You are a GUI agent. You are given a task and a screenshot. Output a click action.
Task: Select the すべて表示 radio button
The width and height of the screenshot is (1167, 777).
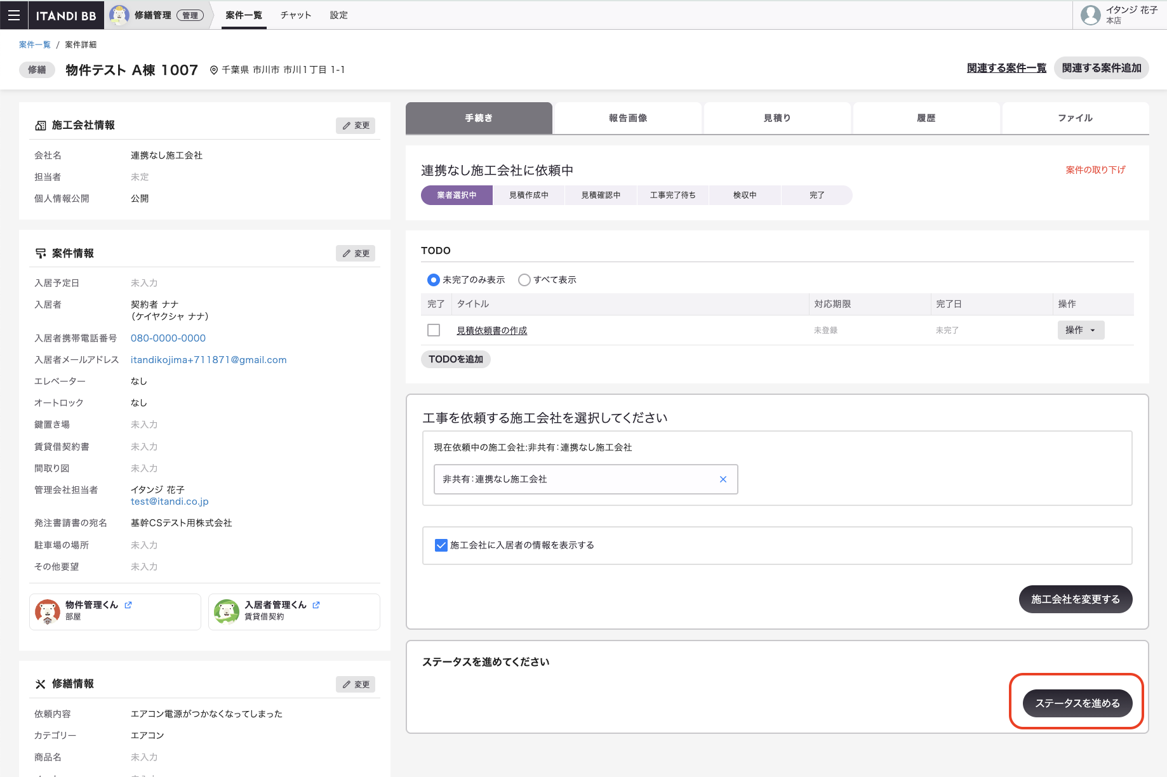[x=524, y=280]
